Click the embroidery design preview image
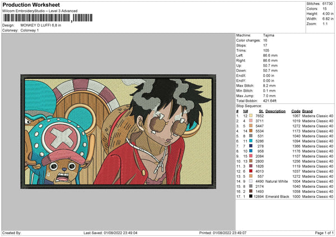The image size is (336, 237). (x=118, y=131)
